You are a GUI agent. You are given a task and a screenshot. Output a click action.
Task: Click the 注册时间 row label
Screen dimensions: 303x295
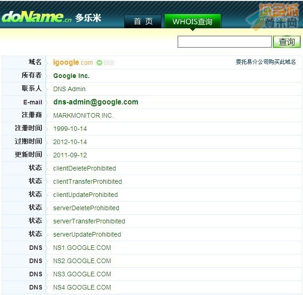(28, 128)
